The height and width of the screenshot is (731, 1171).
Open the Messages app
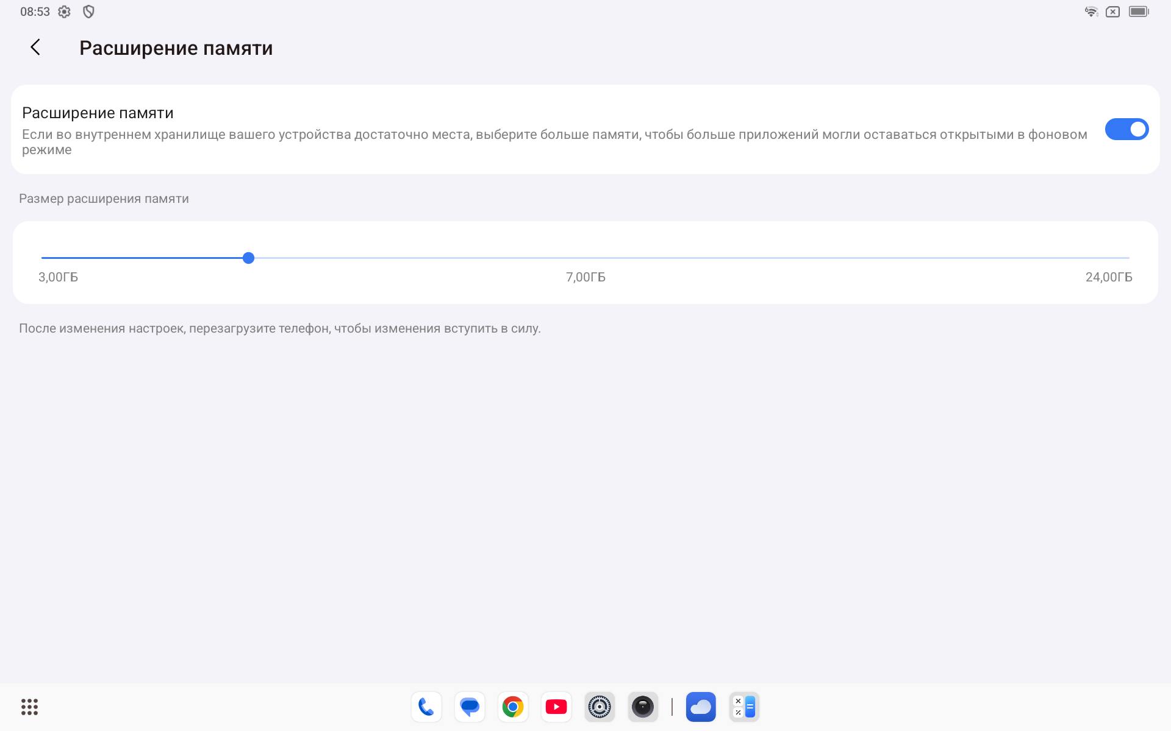[x=470, y=707]
